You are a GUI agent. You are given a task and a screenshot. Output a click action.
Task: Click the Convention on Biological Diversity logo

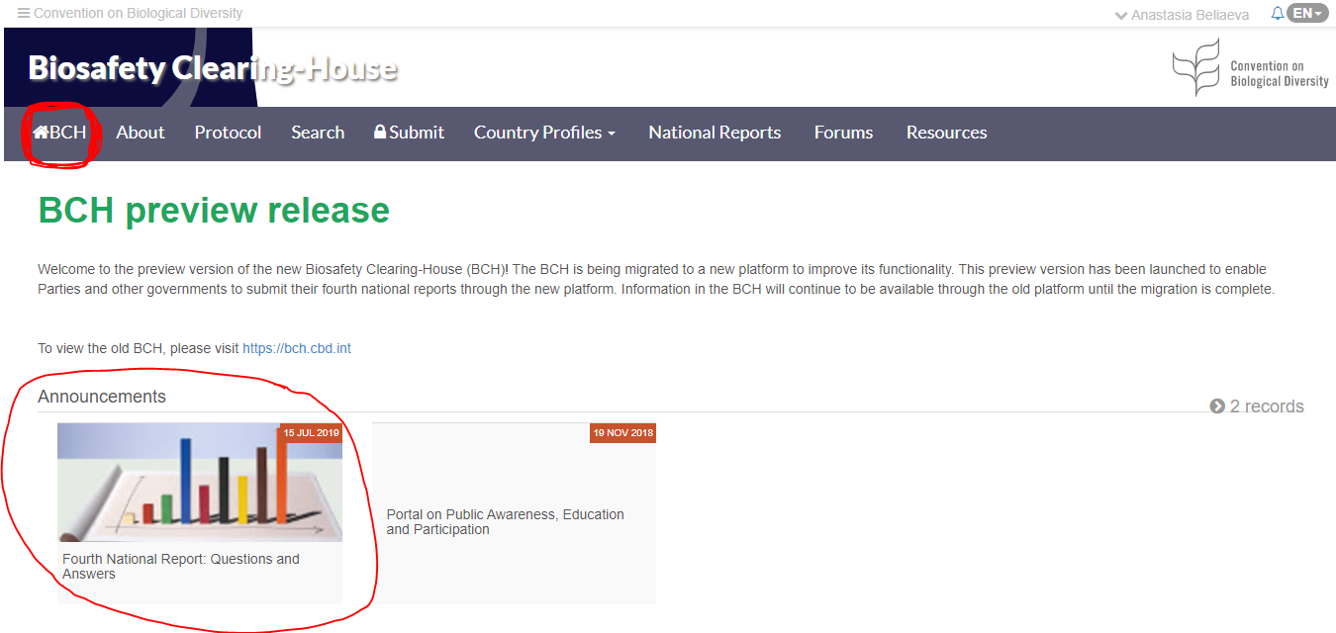click(x=1250, y=67)
